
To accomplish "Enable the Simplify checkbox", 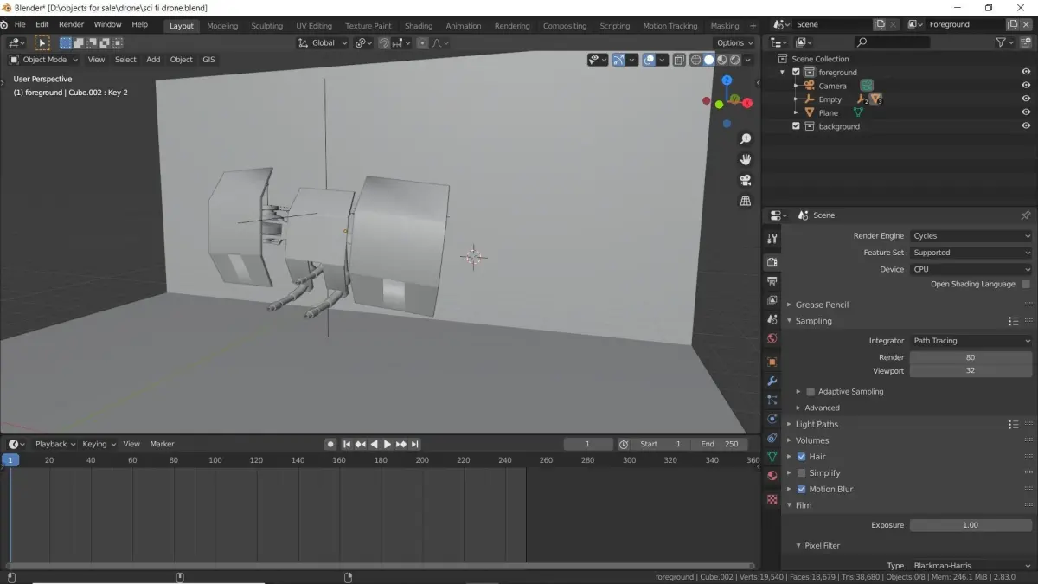I will coord(801,473).
